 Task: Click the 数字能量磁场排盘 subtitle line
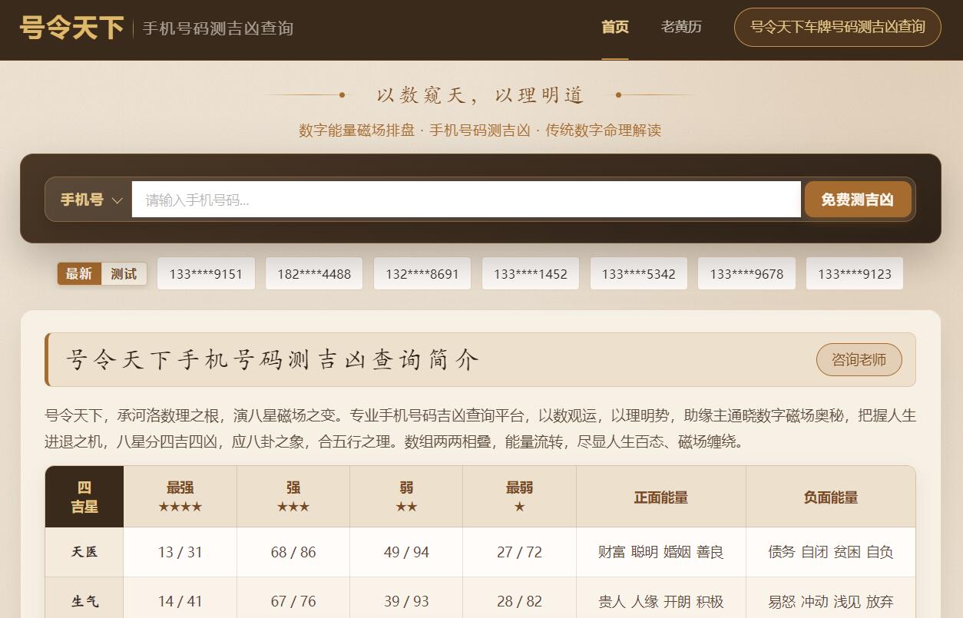coord(480,130)
